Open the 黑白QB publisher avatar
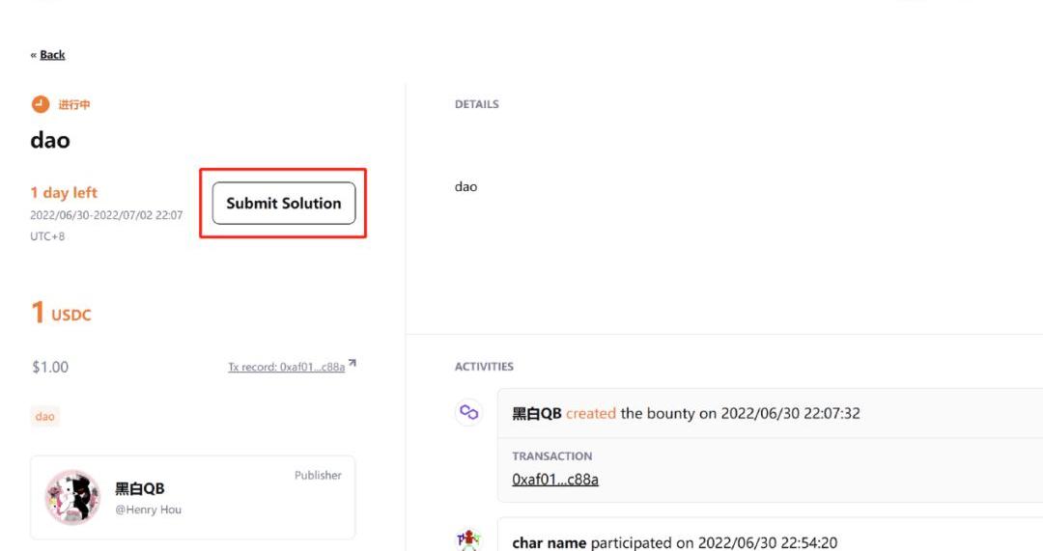This screenshot has height=551, width=1043. pyautogui.click(x=72, y=497)
